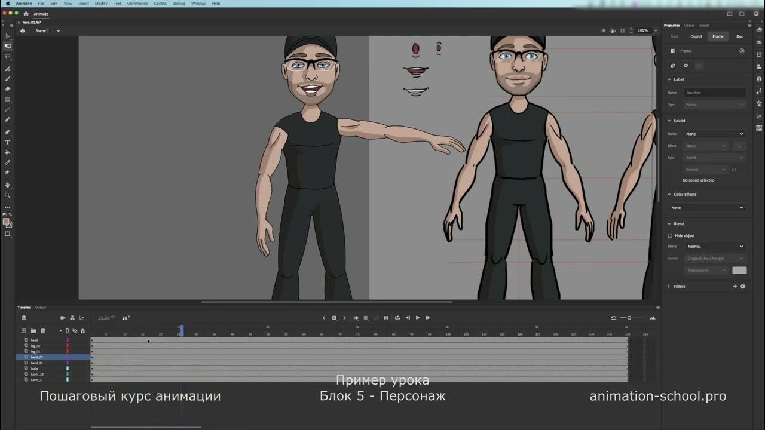Select the Eyedropper tool
This screenshot has height=430, width=765.
(7, 162)
